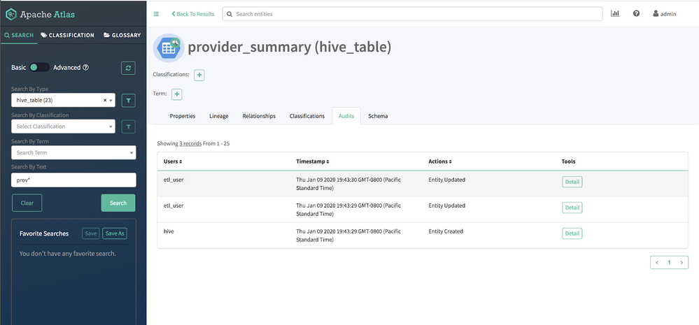Click the Apache Atlas logo

click(40, 14)
